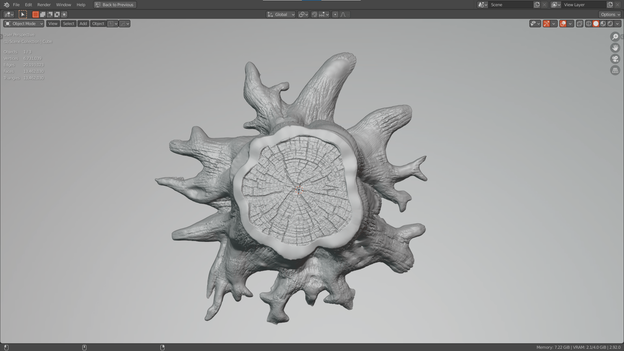Image resolution: width=624 pixels, height=351 pixels.
Task: Open the gizmo settings dropdown arrow
Action: [554, 24]
